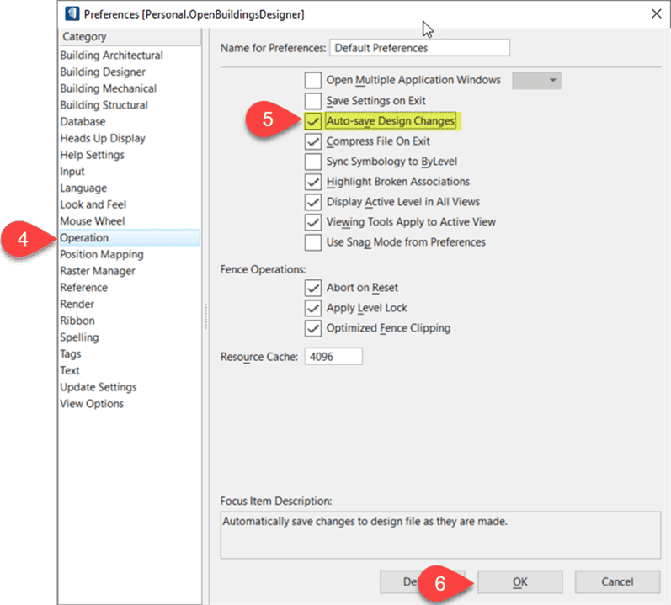Toggle Open Multiple Application Windows checkbox
This screenshot has width=671, height=605.
pos(313,80)
